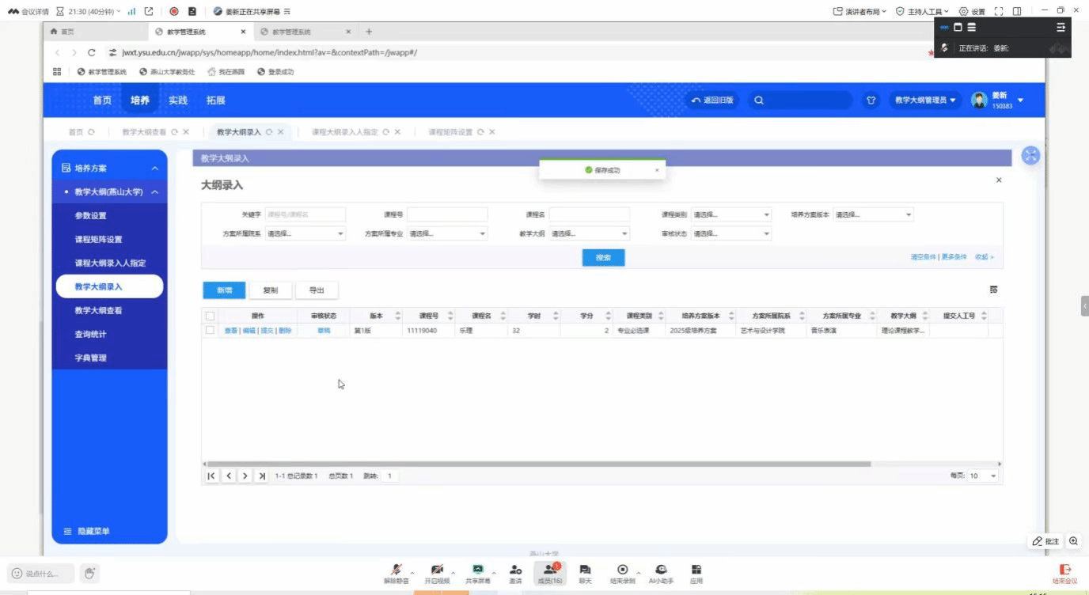
Task: Open the 聊天 chat icon
Action: click(585, 570)
